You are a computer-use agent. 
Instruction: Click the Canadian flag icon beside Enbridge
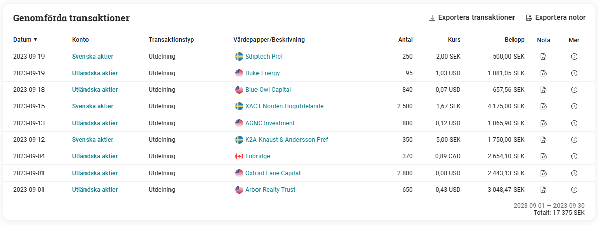pos(239,156)
